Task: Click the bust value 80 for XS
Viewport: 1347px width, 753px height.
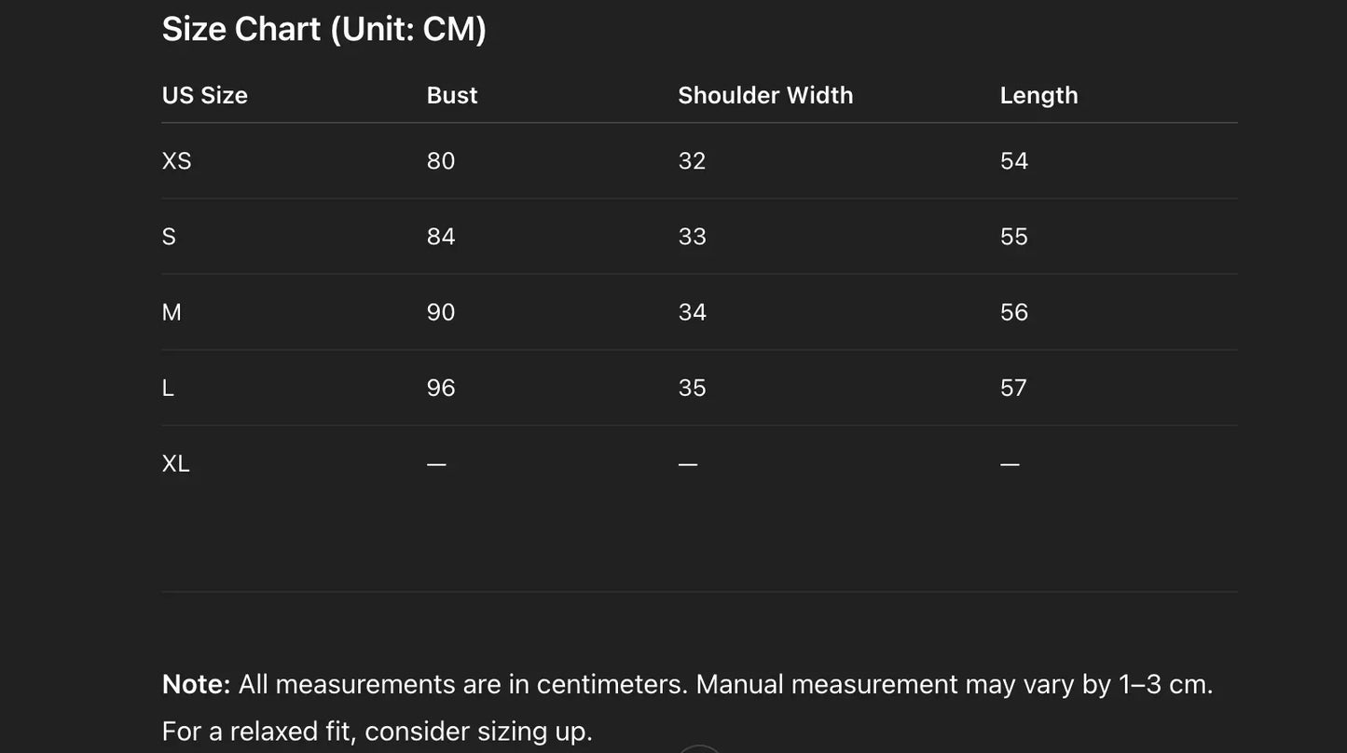Action: 441,161
